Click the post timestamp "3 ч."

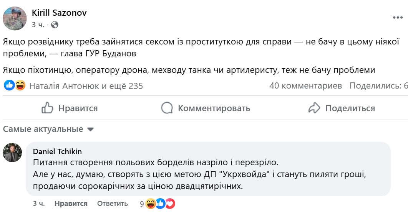(38, 25)
